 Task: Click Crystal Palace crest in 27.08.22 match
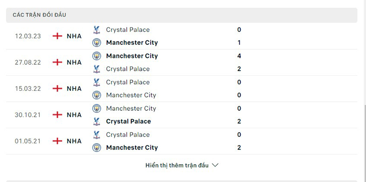point(97,69)
